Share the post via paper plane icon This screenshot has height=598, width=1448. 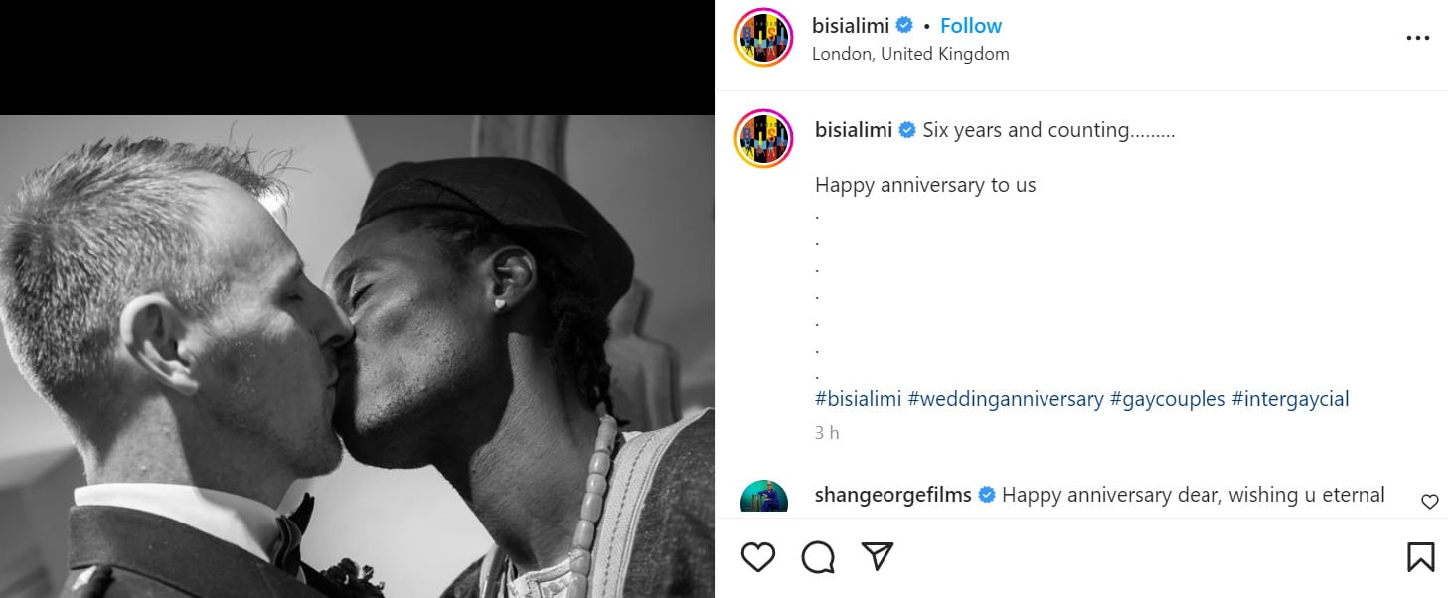[x=877, y=557]
